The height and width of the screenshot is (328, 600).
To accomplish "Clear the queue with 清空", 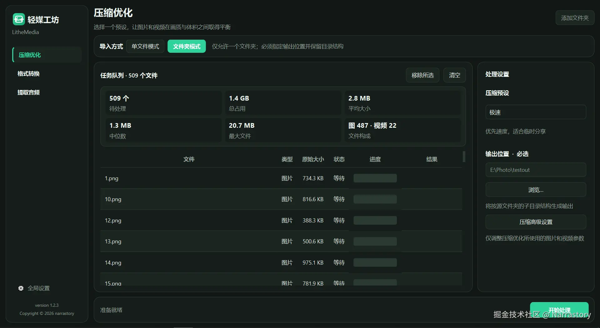I will [x=454, y=75].
